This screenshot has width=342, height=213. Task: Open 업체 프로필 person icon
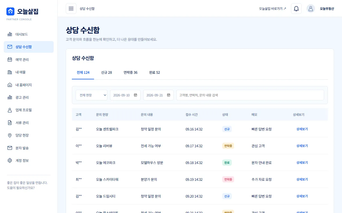point(10,110)
